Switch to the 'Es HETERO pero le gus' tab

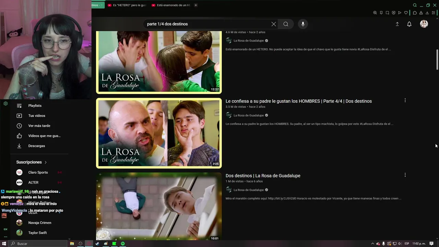pos(127,5)
